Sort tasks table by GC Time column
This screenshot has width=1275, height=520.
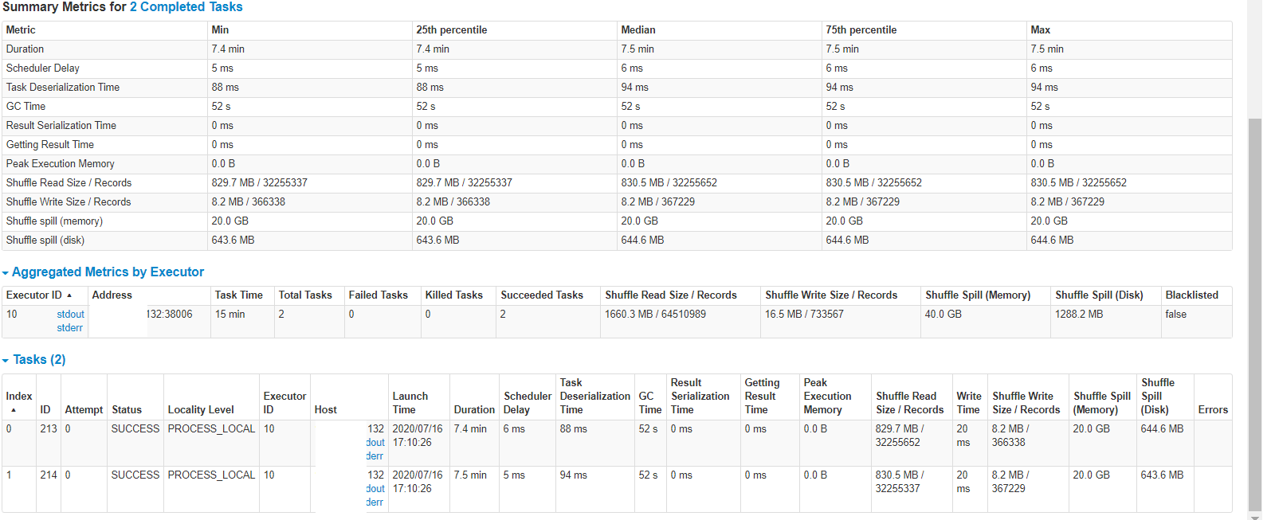(650, 403)
